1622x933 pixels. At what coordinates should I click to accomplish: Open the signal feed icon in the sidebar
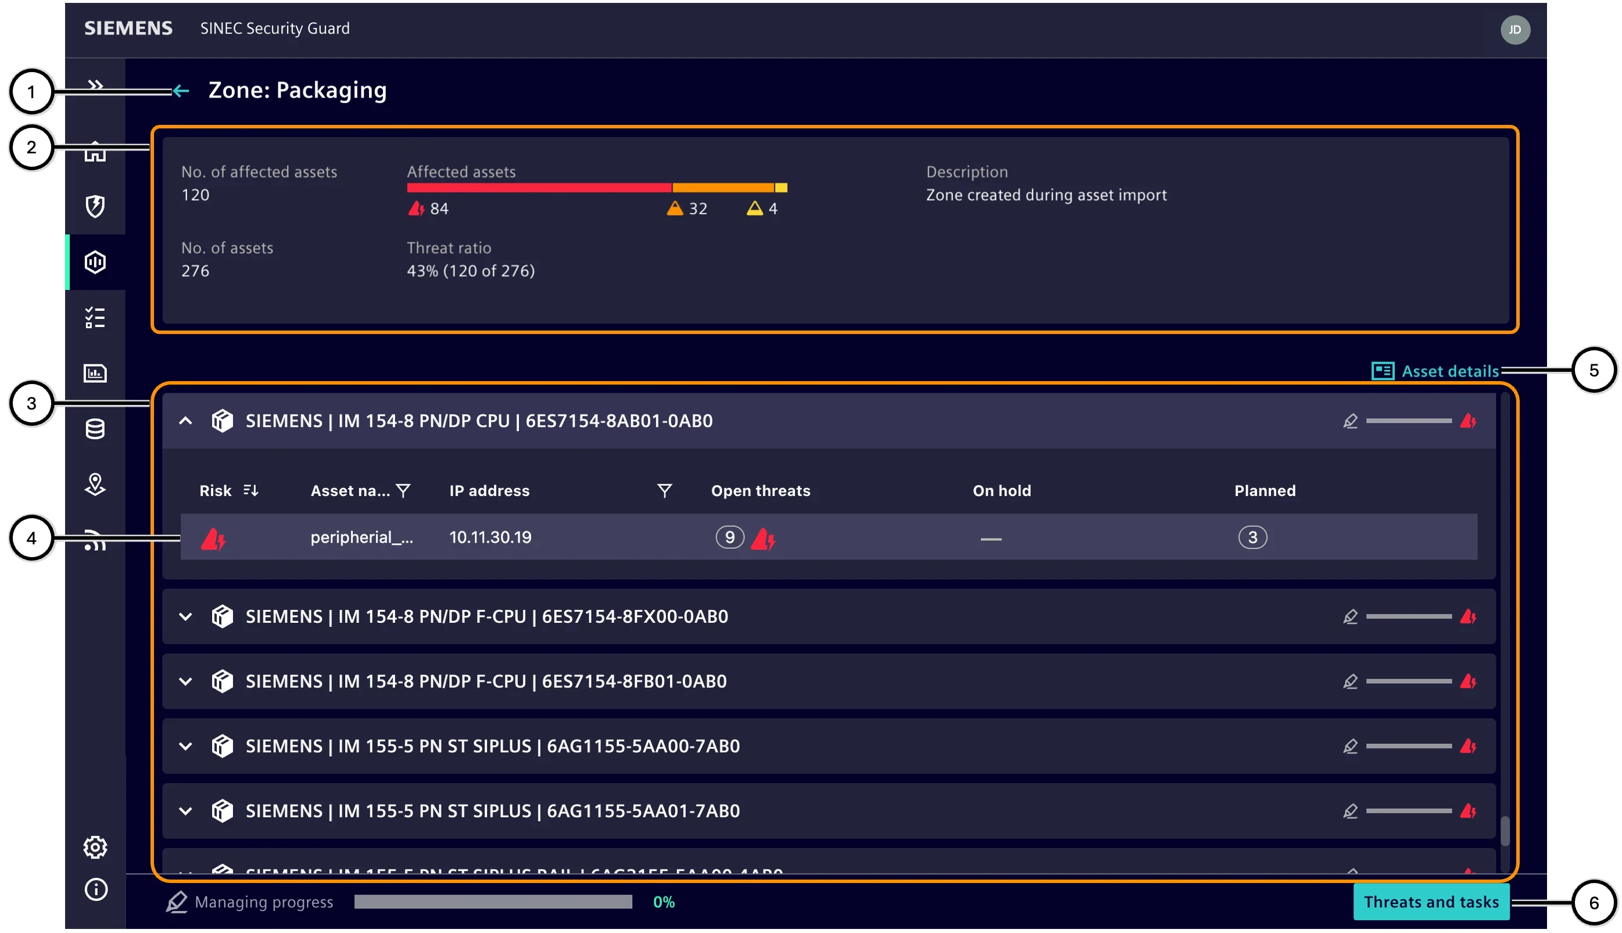[x=95, y=540]
